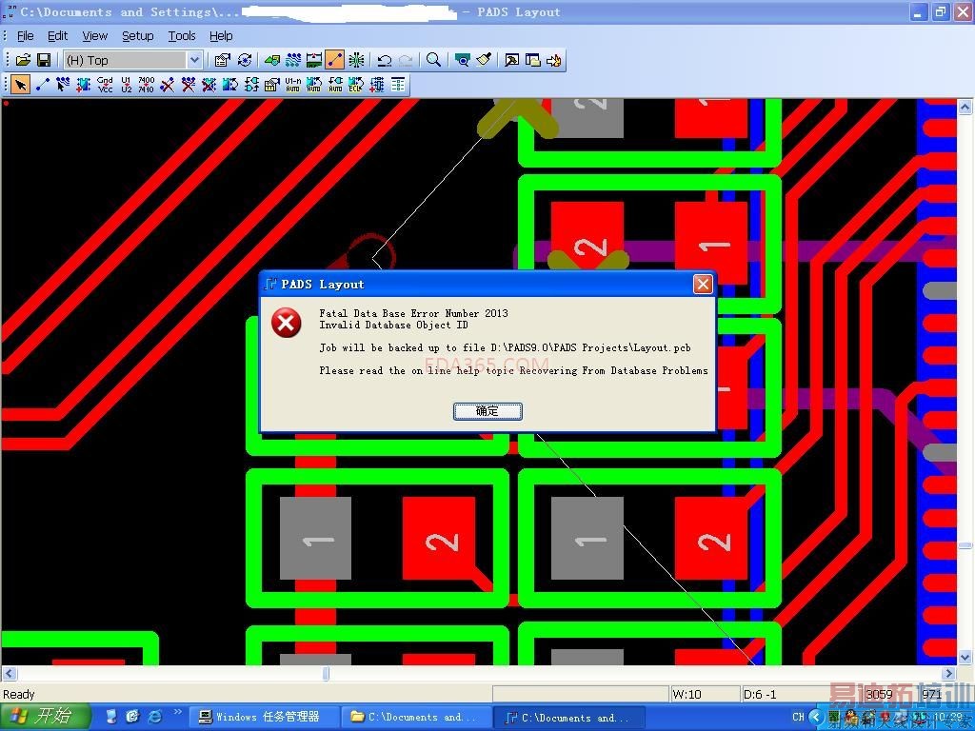Open the File menu

pyautogui.click(x=26, y=36)
